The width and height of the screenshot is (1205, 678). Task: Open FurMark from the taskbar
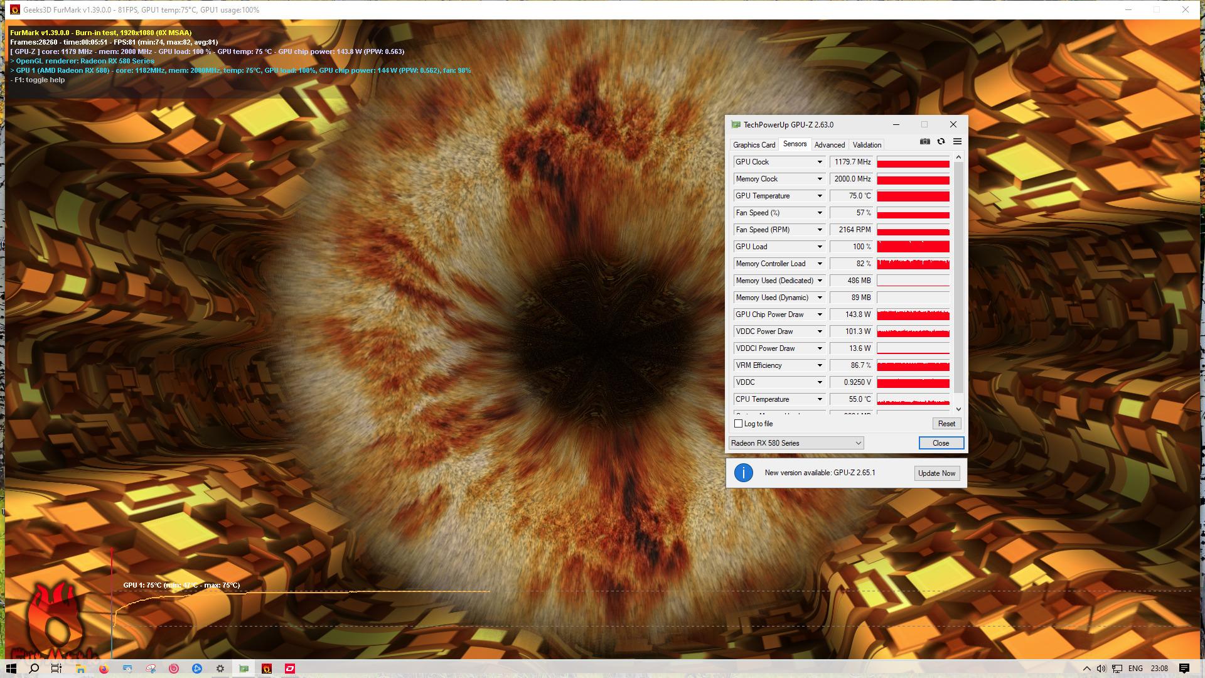pyautogui.click(x=267, y=669)
